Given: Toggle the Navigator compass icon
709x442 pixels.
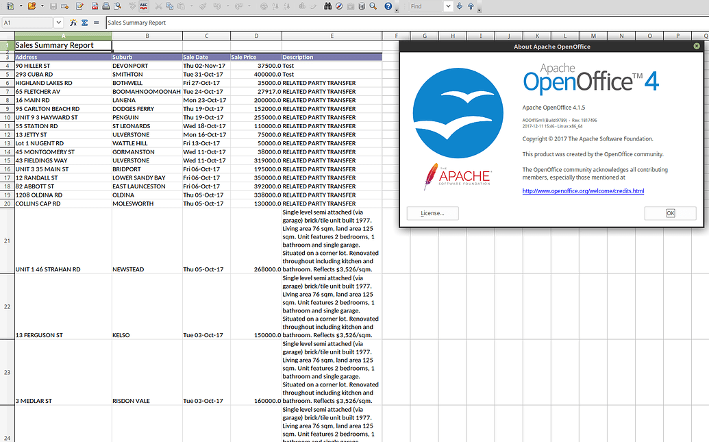Looking at the screenshot, I should 339,6.
